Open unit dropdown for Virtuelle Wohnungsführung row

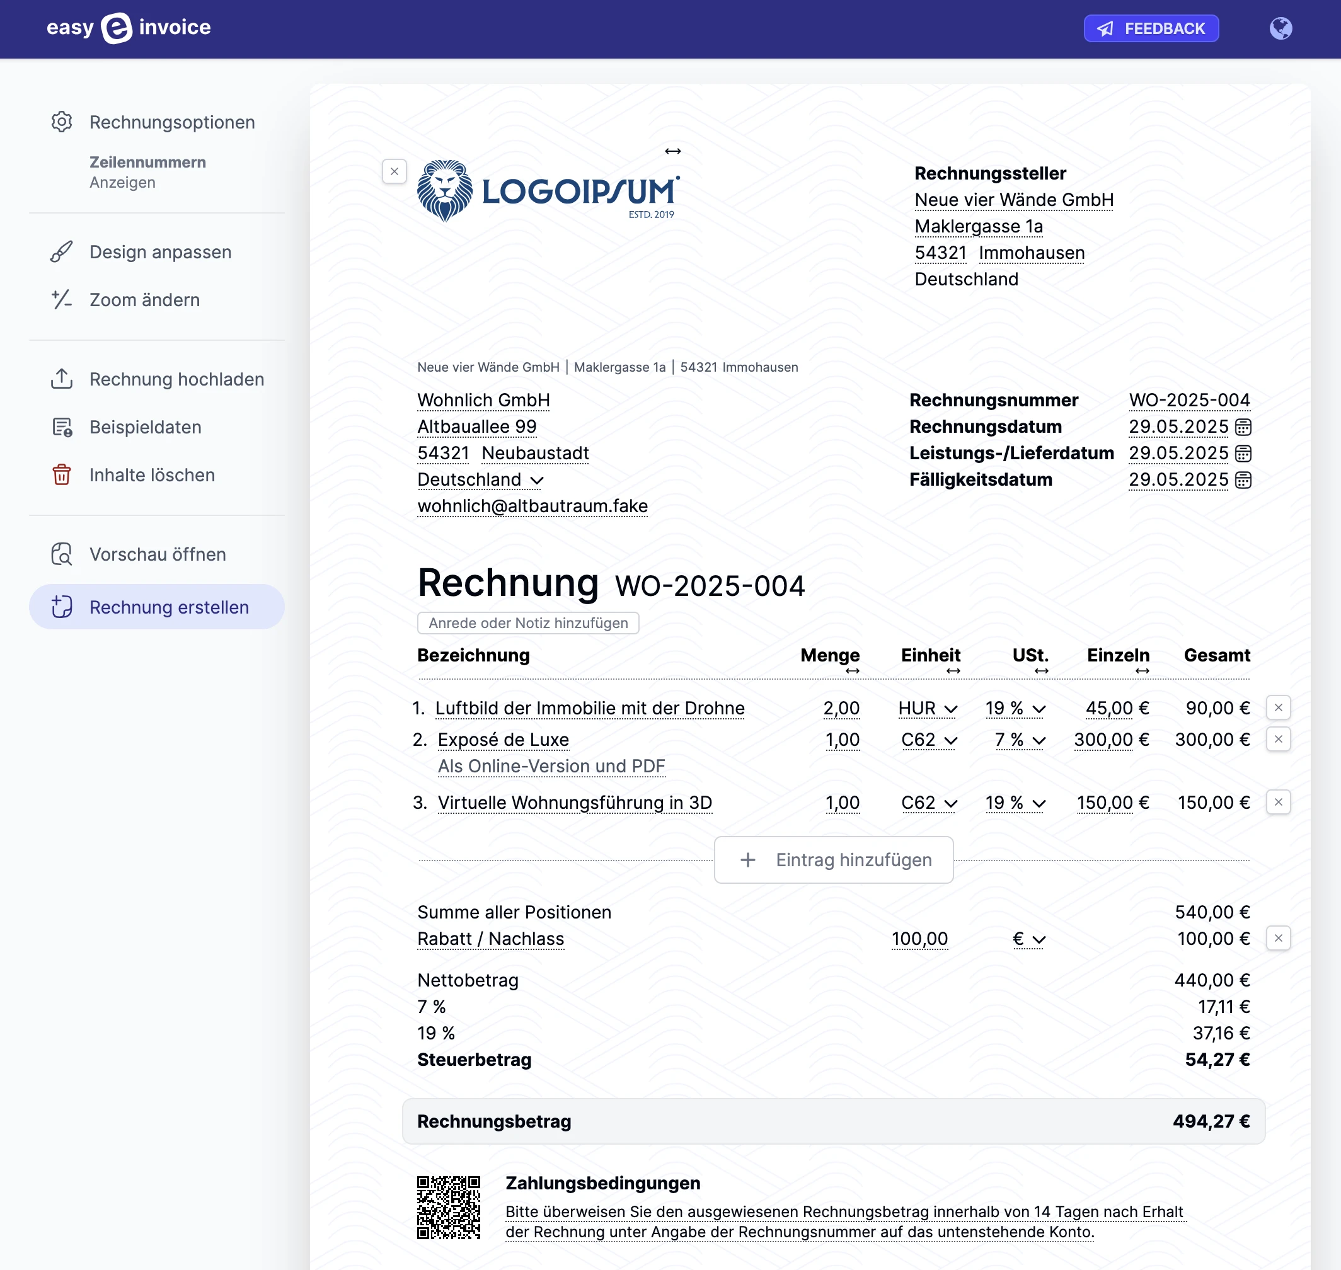click(x=928, y=802)
